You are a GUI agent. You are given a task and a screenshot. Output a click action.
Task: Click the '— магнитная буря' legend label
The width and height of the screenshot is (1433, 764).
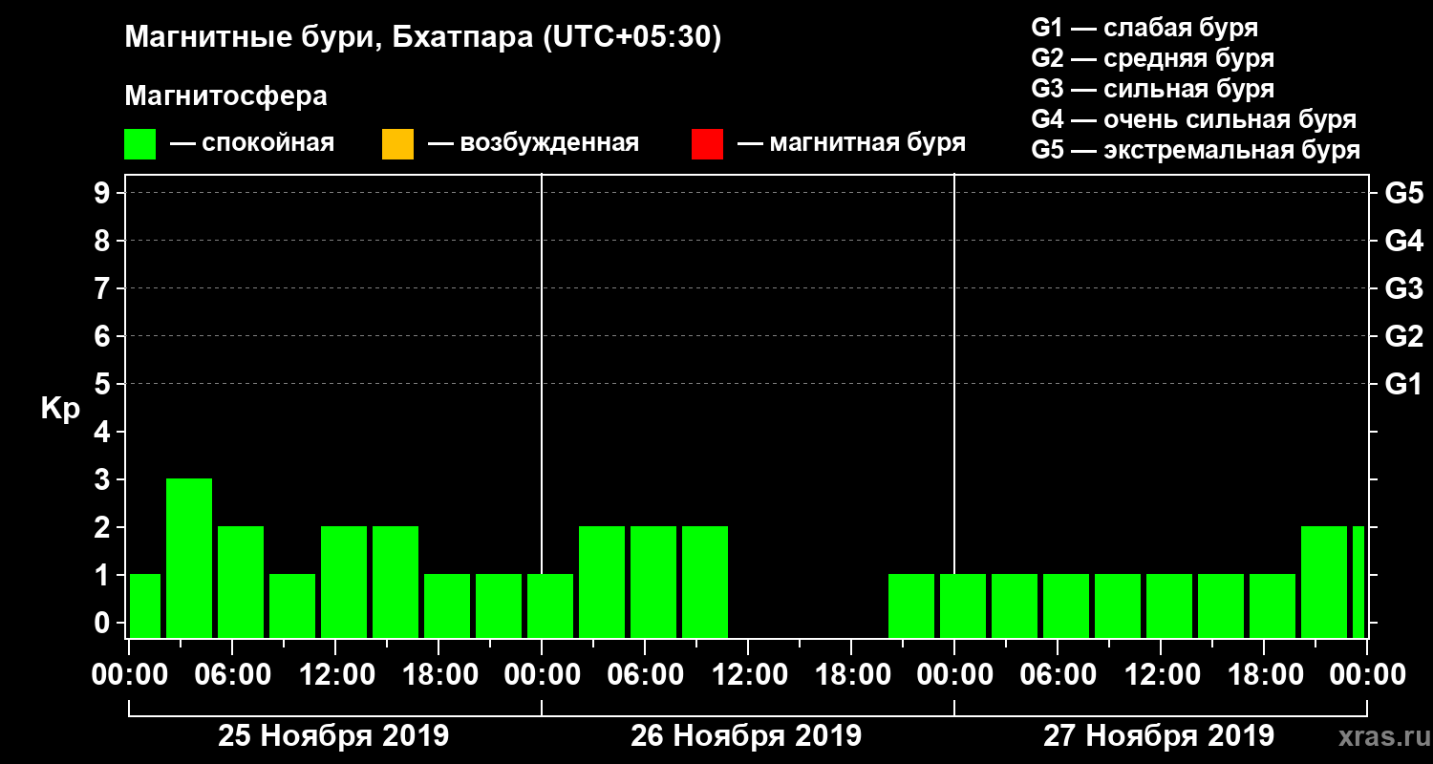[x=851, y=144]
